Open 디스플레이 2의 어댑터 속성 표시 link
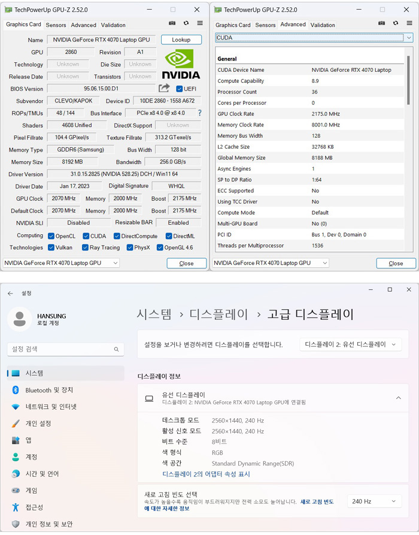 tap(206, 474)
